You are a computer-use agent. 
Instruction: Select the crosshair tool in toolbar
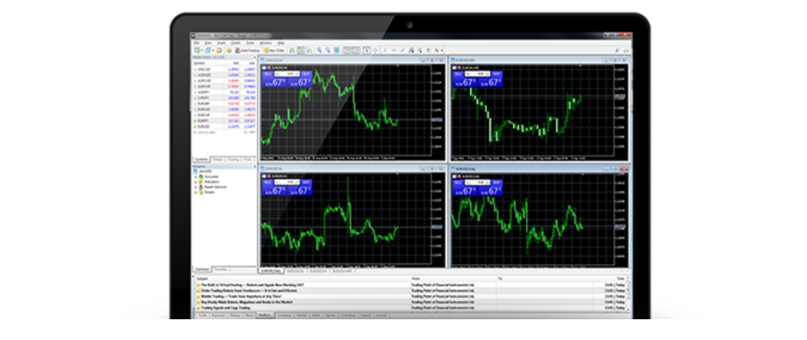click(x=376, y=49)
